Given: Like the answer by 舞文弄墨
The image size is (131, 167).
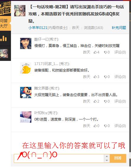Looking at the screenshot, I should (x=96, y=101).
